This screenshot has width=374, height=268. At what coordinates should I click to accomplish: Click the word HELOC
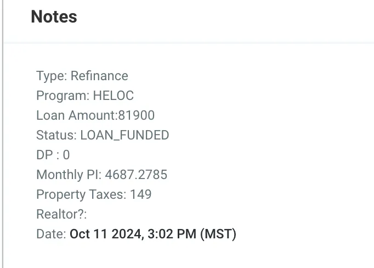click(x=114, y=96)
